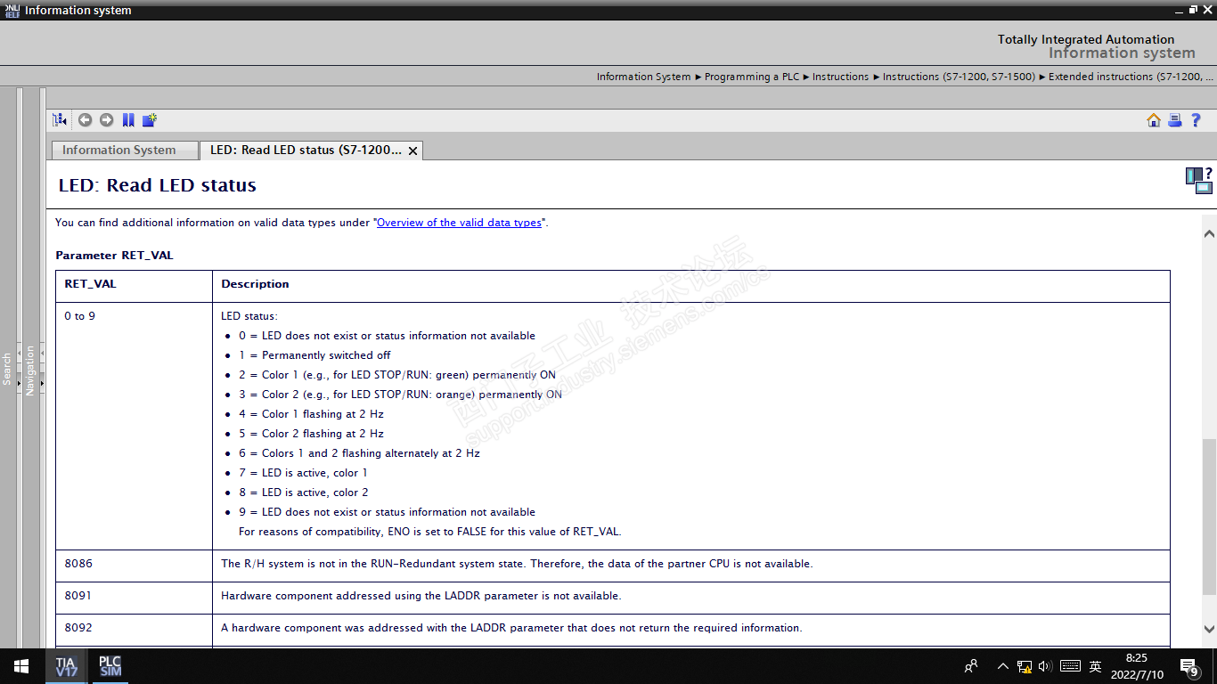Click the line '4 = Color 1 flashing at 2 Hz'

pos(311,414)
